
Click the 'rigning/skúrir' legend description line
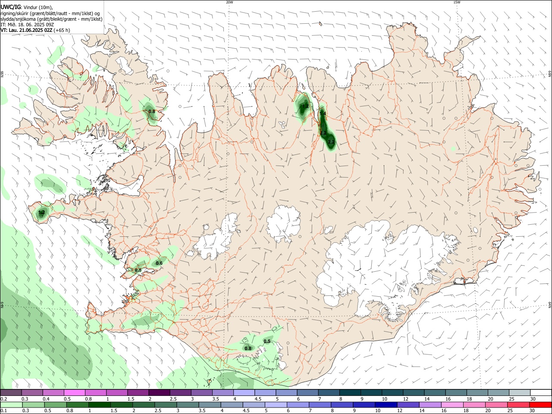[50, 13]
